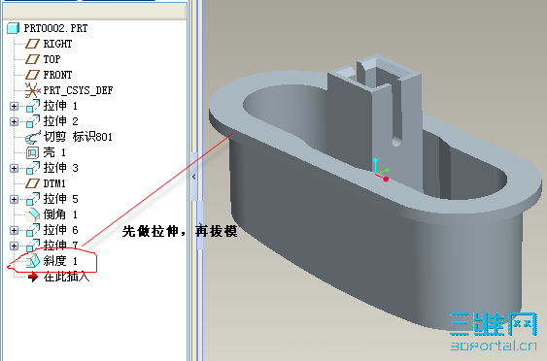The width and height of the screenshot is (547, 361).
Task: Click the 拉伸 6 extrude feature icon
Action: [x=33, y=230]
